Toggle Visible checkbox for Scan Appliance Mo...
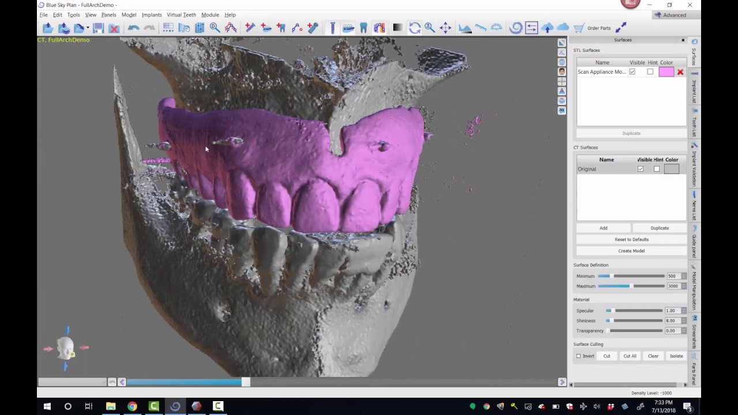Screen dimensions: 738x415 pyautogui.click(x=632, y=72)
